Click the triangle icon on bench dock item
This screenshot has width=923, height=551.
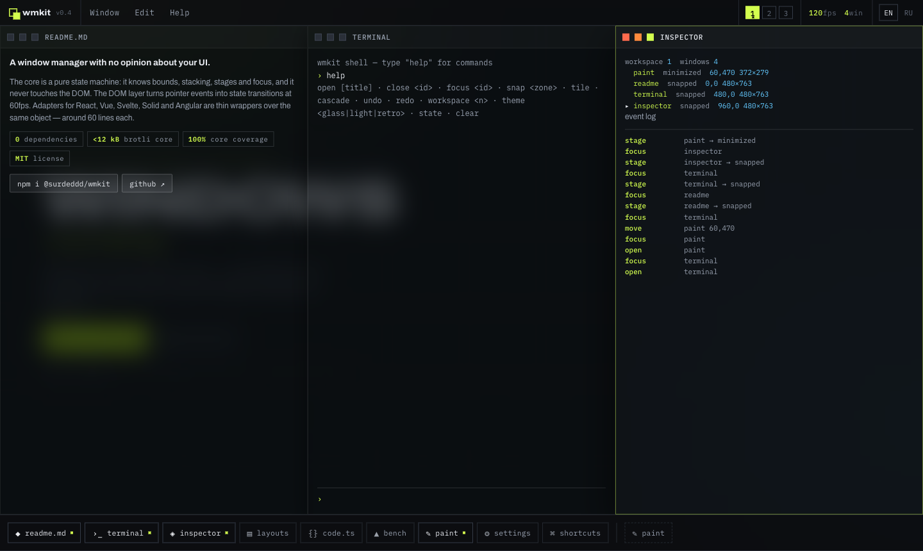[376, 534]
